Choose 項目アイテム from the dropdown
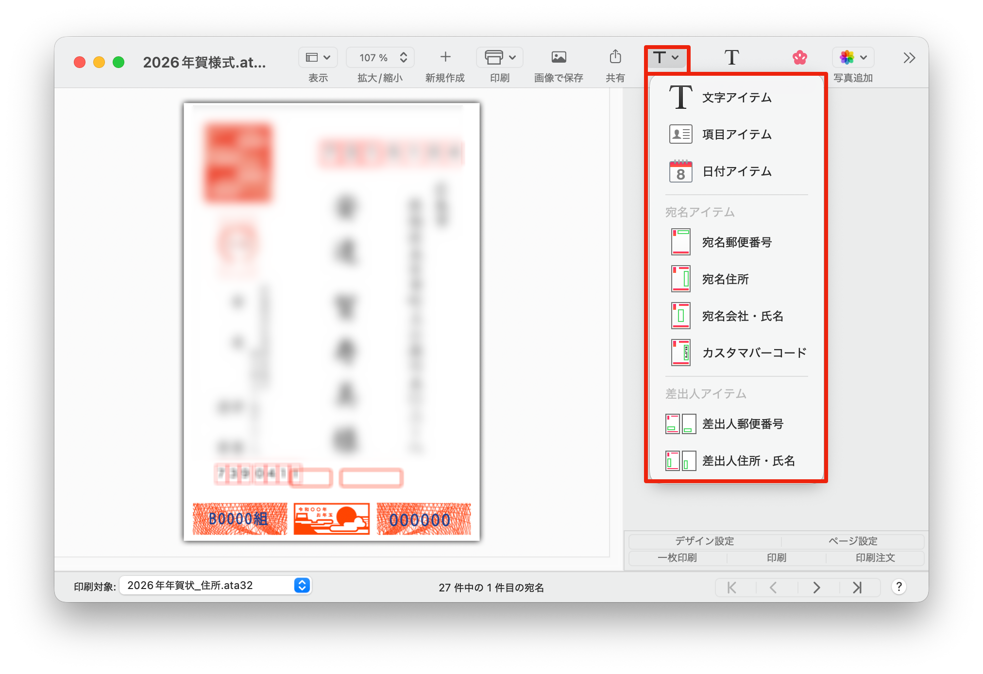This screenshot has height=674, width=983. [x=736, y=135]
